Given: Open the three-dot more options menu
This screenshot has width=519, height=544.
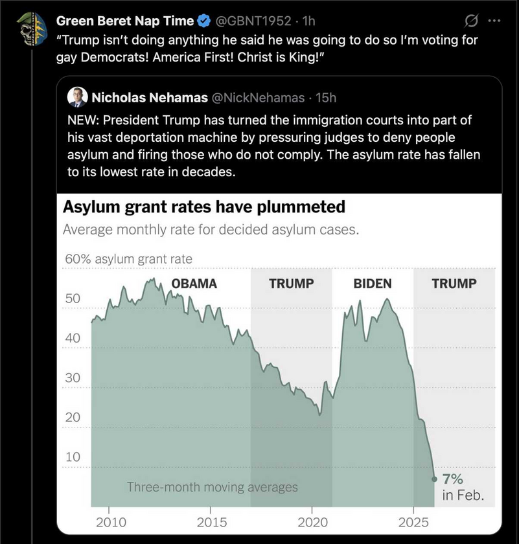Looking at the screenshot, I should tap(494, 21).
